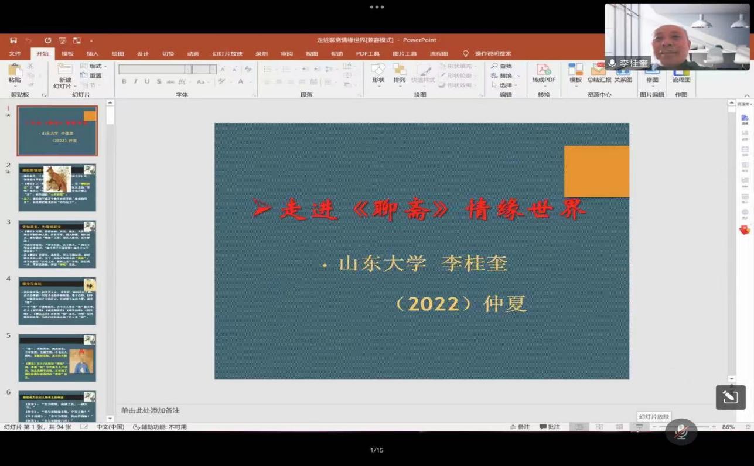Click the Paste (粘贴) icon
The image size is (754, 466).
[15, 72]
